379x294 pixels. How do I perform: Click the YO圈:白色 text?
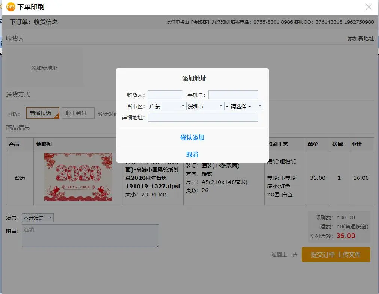pos(280,194)
